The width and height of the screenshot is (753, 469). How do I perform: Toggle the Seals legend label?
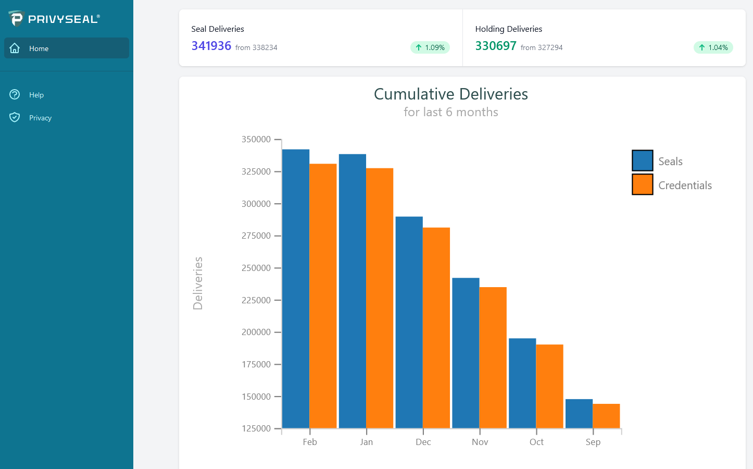pos(670,162)
